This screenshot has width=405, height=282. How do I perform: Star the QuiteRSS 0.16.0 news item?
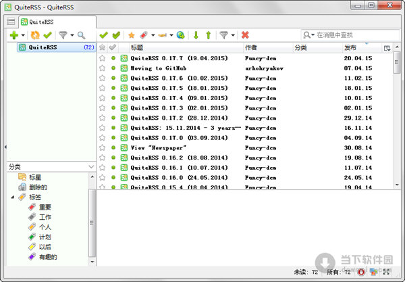click(103, 177)
